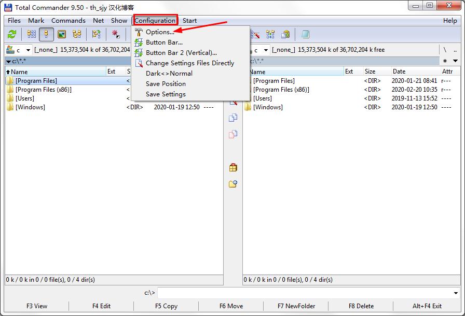
Task: Click the folder swap arrows toolbar icon
Action: (x=96, y=34)
